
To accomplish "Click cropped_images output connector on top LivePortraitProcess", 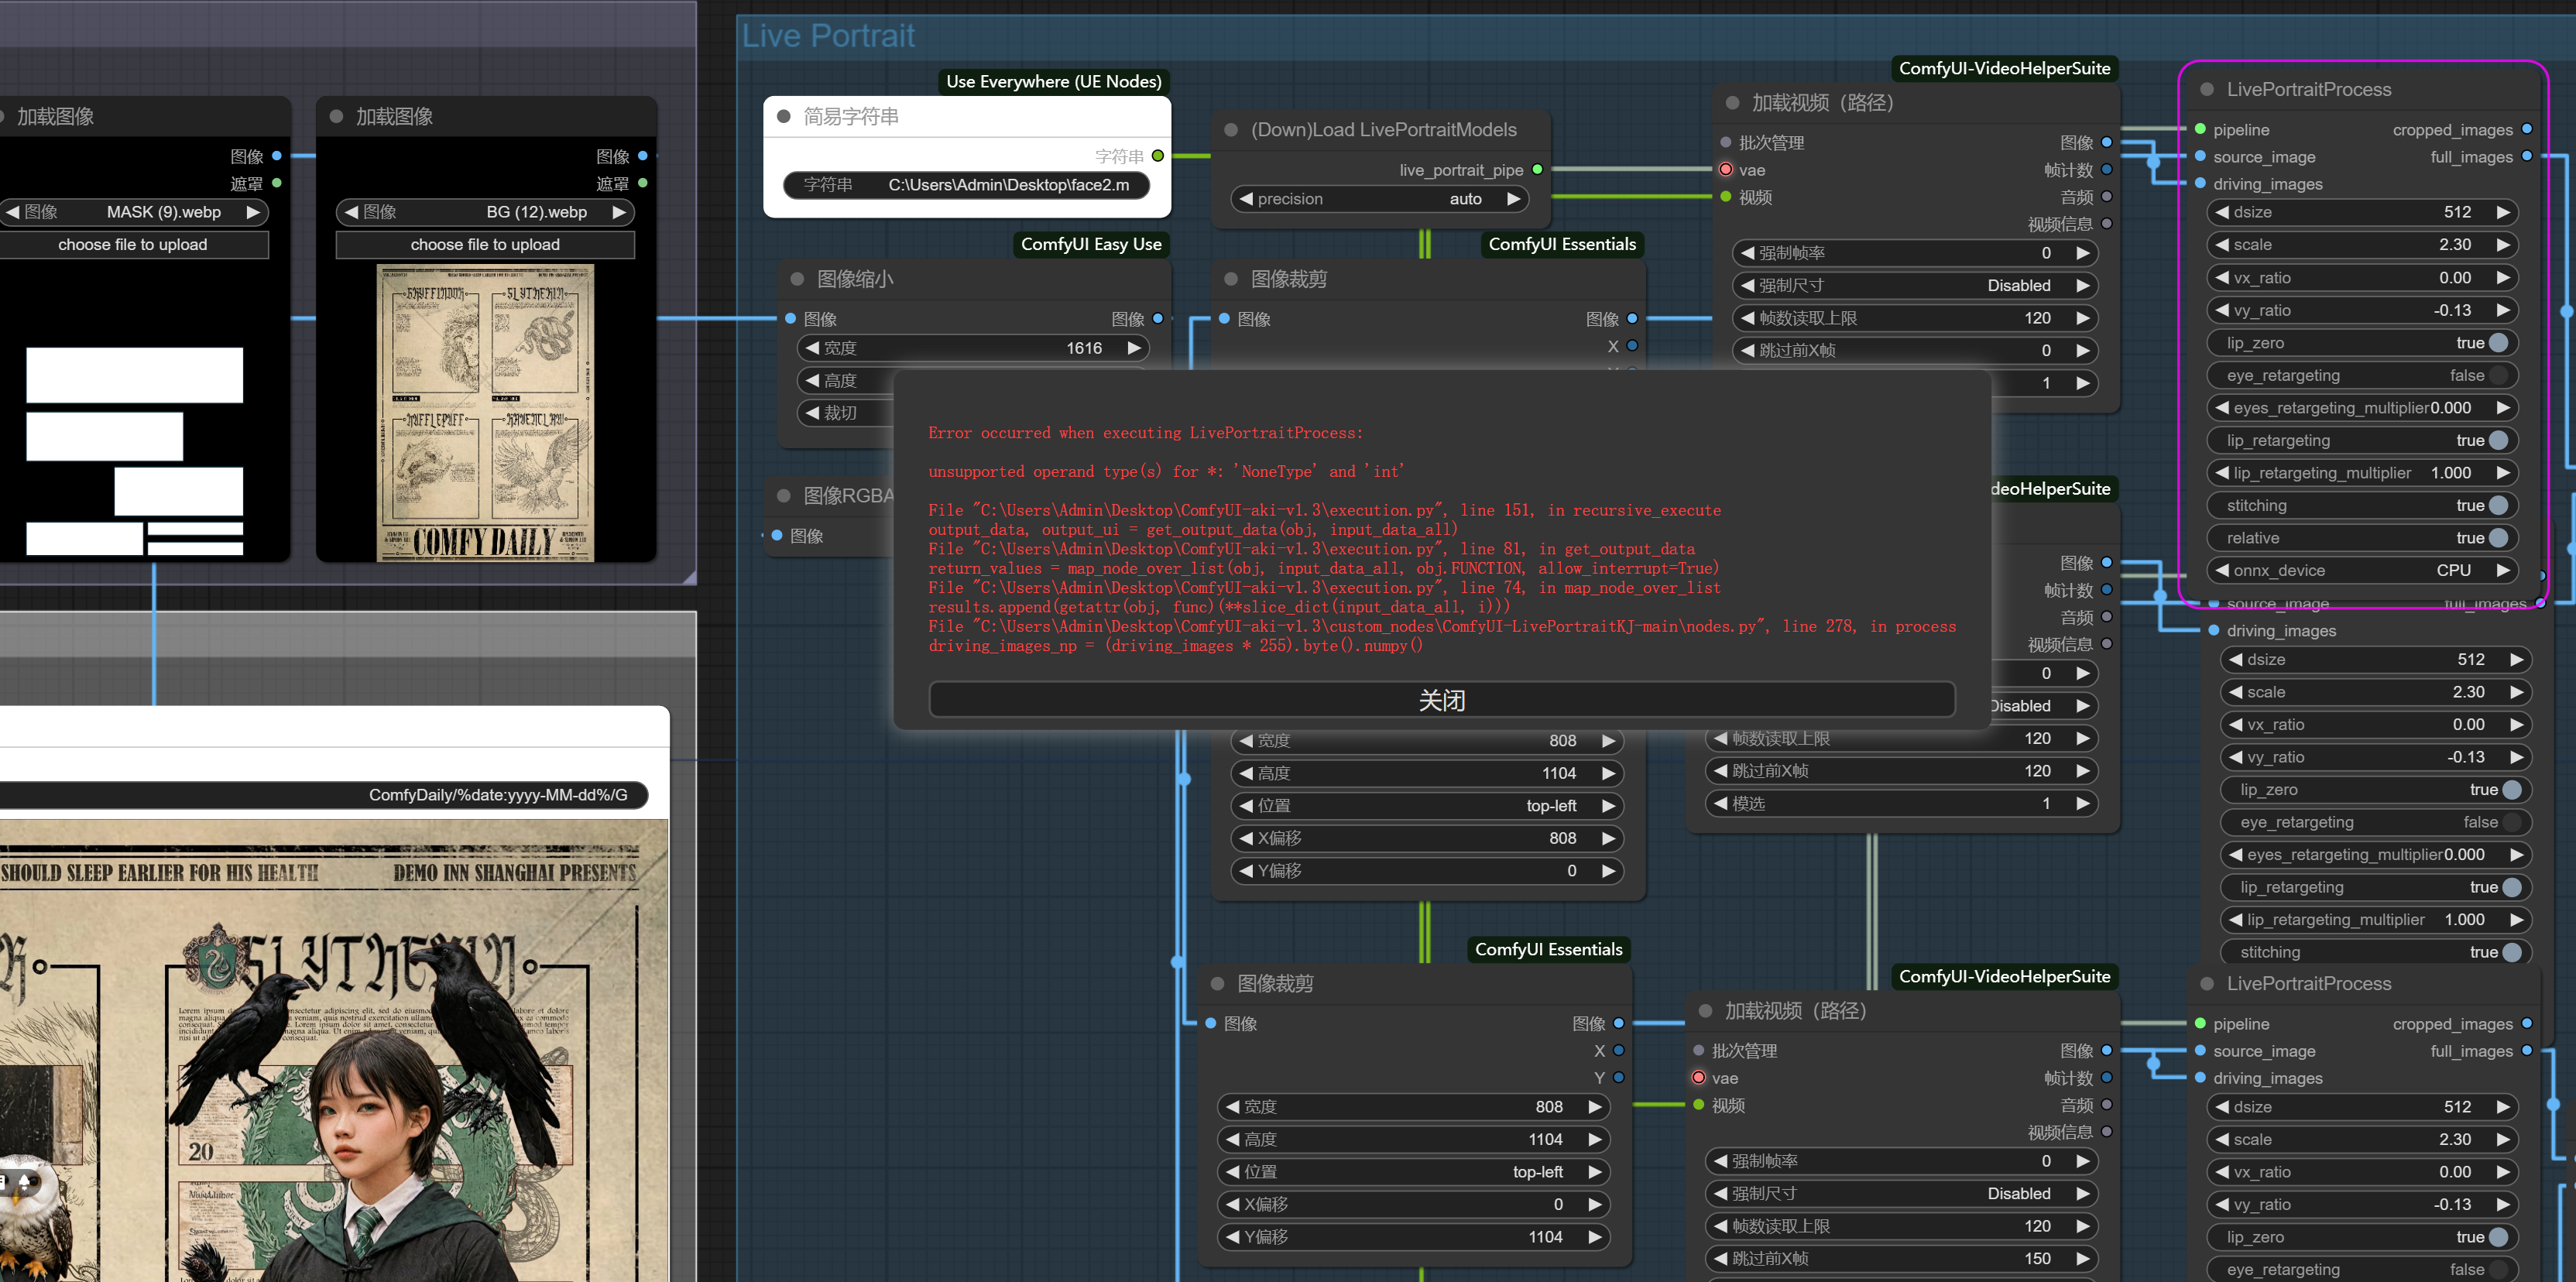I will pyautogui.click(x=2527, y=129).
